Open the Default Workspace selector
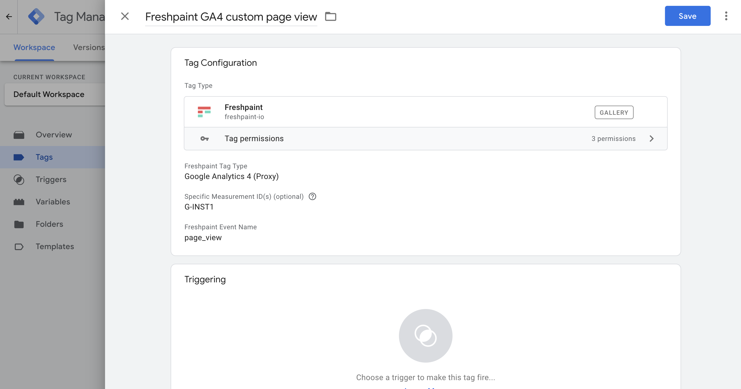This screenshot has height=389, width=741. 55,94
